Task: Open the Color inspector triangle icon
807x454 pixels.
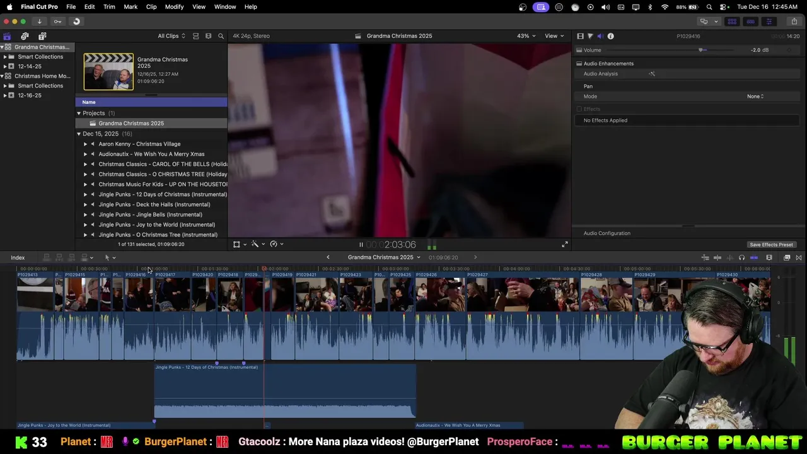Action: [x=590, y=36]
